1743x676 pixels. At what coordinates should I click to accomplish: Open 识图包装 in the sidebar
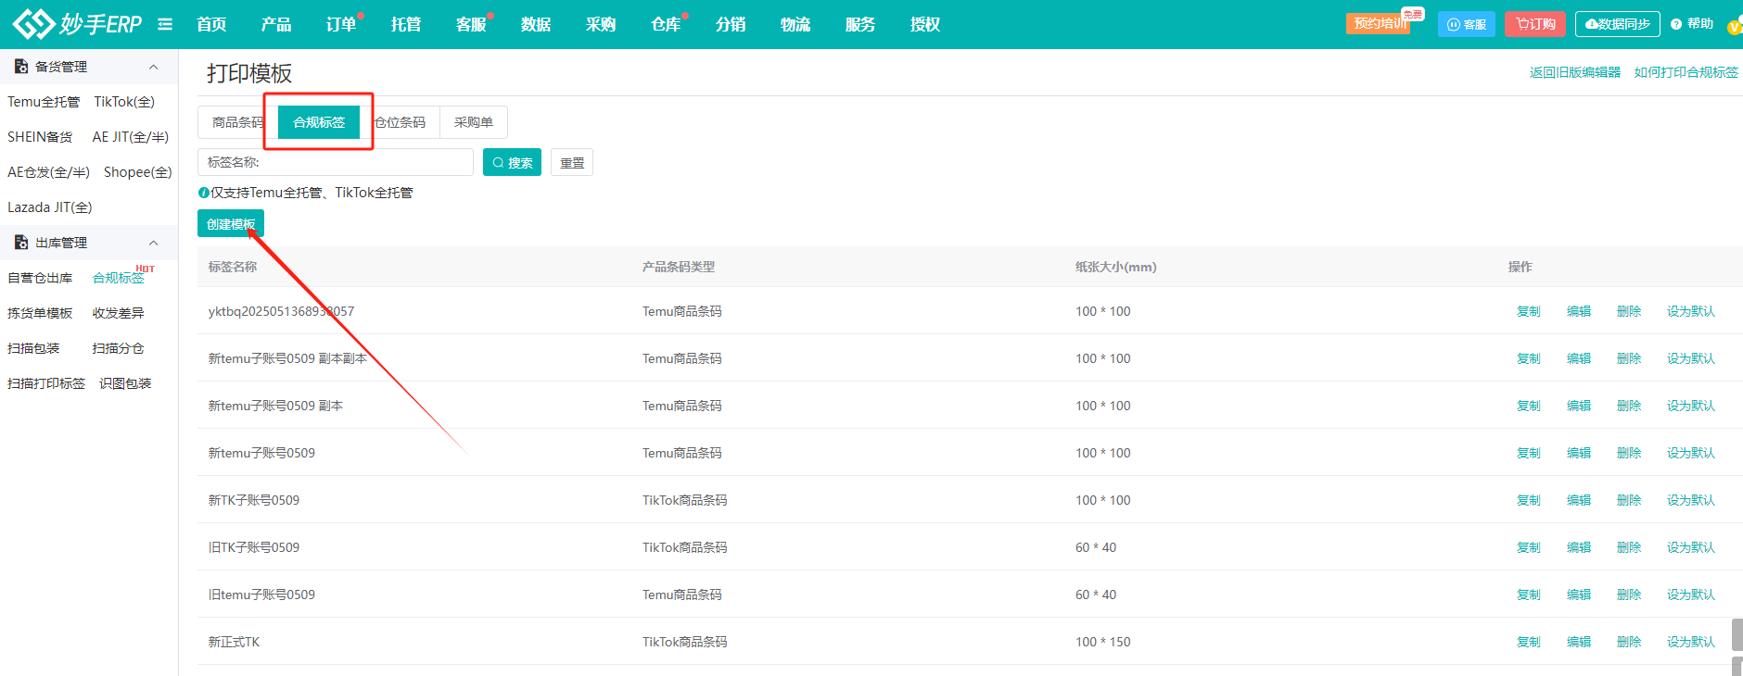click(125, 383)
